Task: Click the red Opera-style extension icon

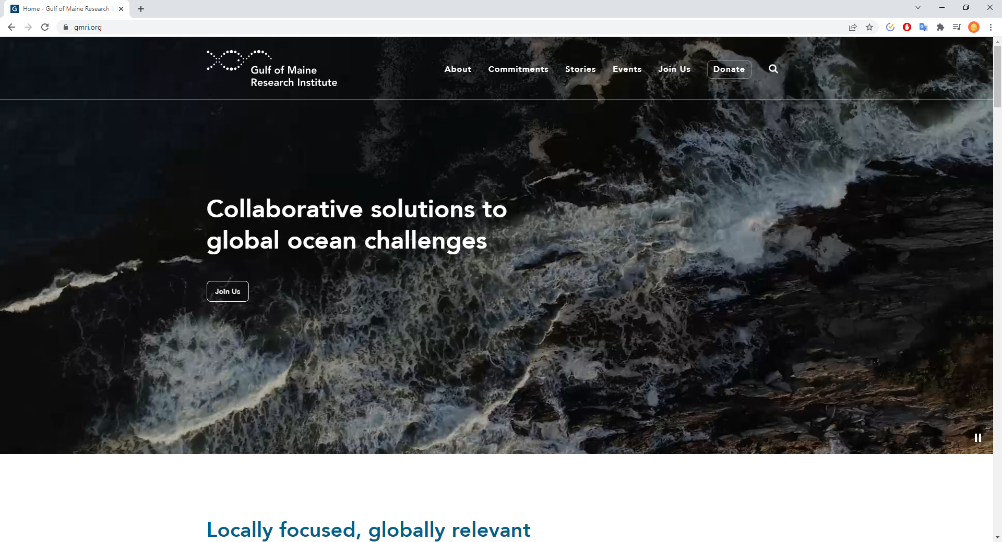Action: (907, 27)
